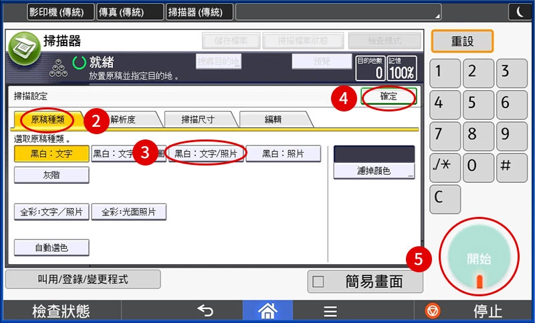Open the hamburger menu icon

330,310
